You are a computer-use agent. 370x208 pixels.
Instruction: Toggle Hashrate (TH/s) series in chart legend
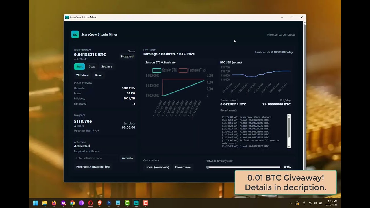point(193,70)
